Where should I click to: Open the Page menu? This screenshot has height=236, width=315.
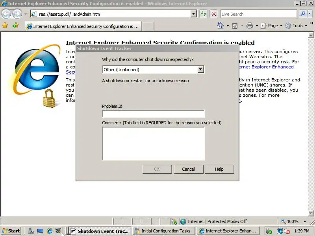[271, 26]
